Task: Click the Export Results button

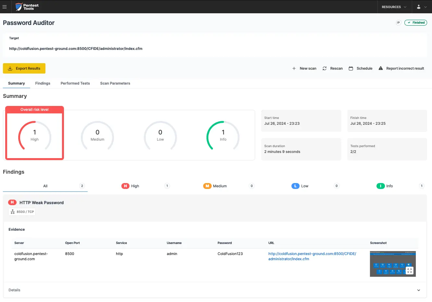Action: (x=24, y=68)
